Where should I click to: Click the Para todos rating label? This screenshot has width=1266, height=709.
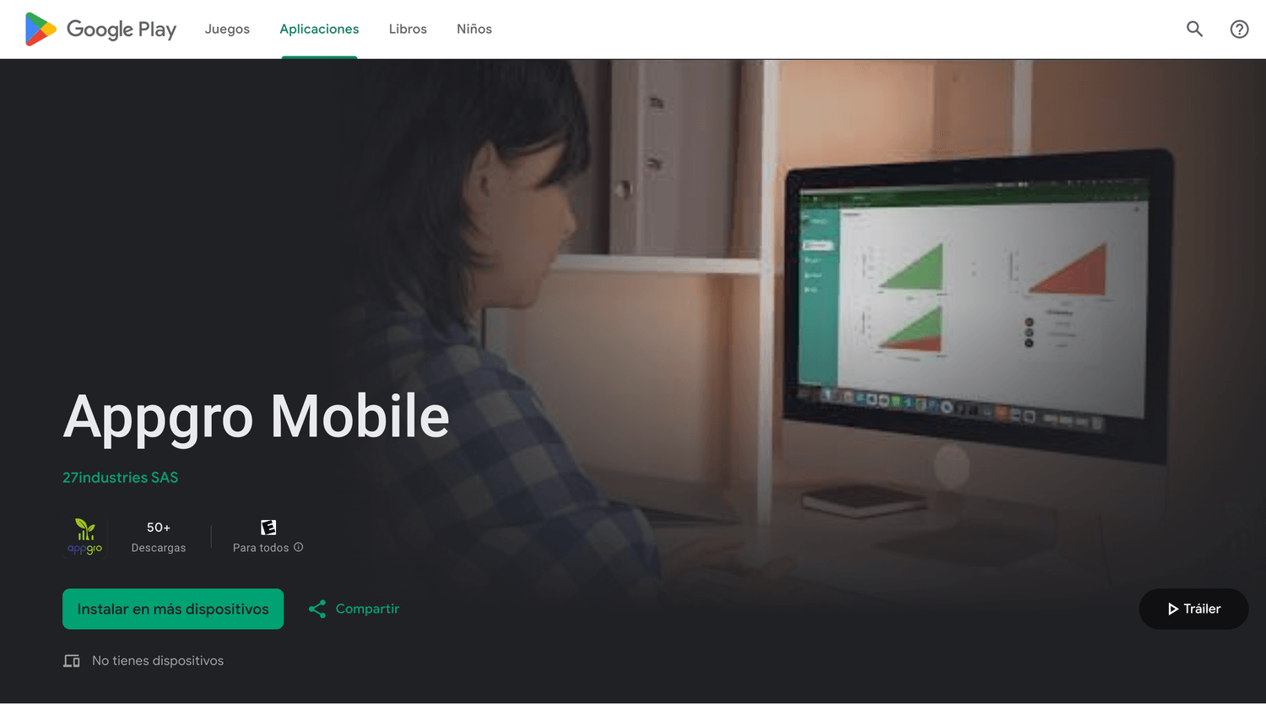(x=261, y=548)
